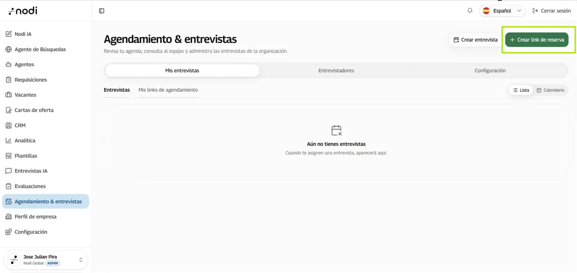Open Configuración in the sidebar
Viewport: 577px width, 273px height.
point(45,232)
